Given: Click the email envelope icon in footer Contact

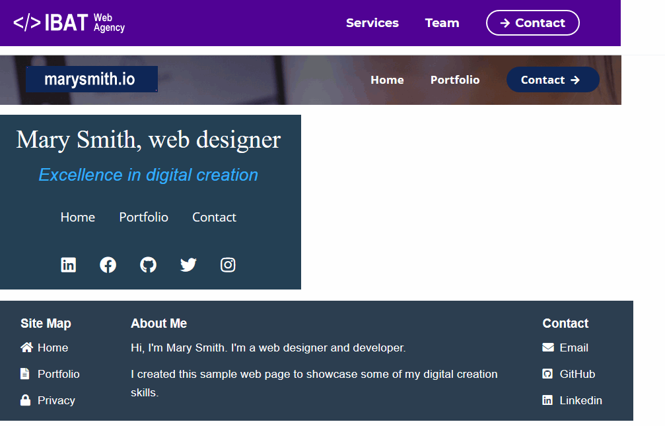Looking at the screenshot, I should pos(548,348).
